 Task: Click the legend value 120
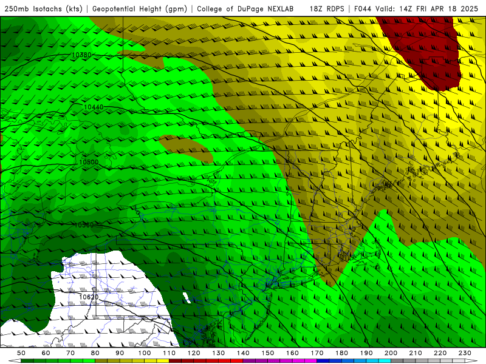pos(194,353)
